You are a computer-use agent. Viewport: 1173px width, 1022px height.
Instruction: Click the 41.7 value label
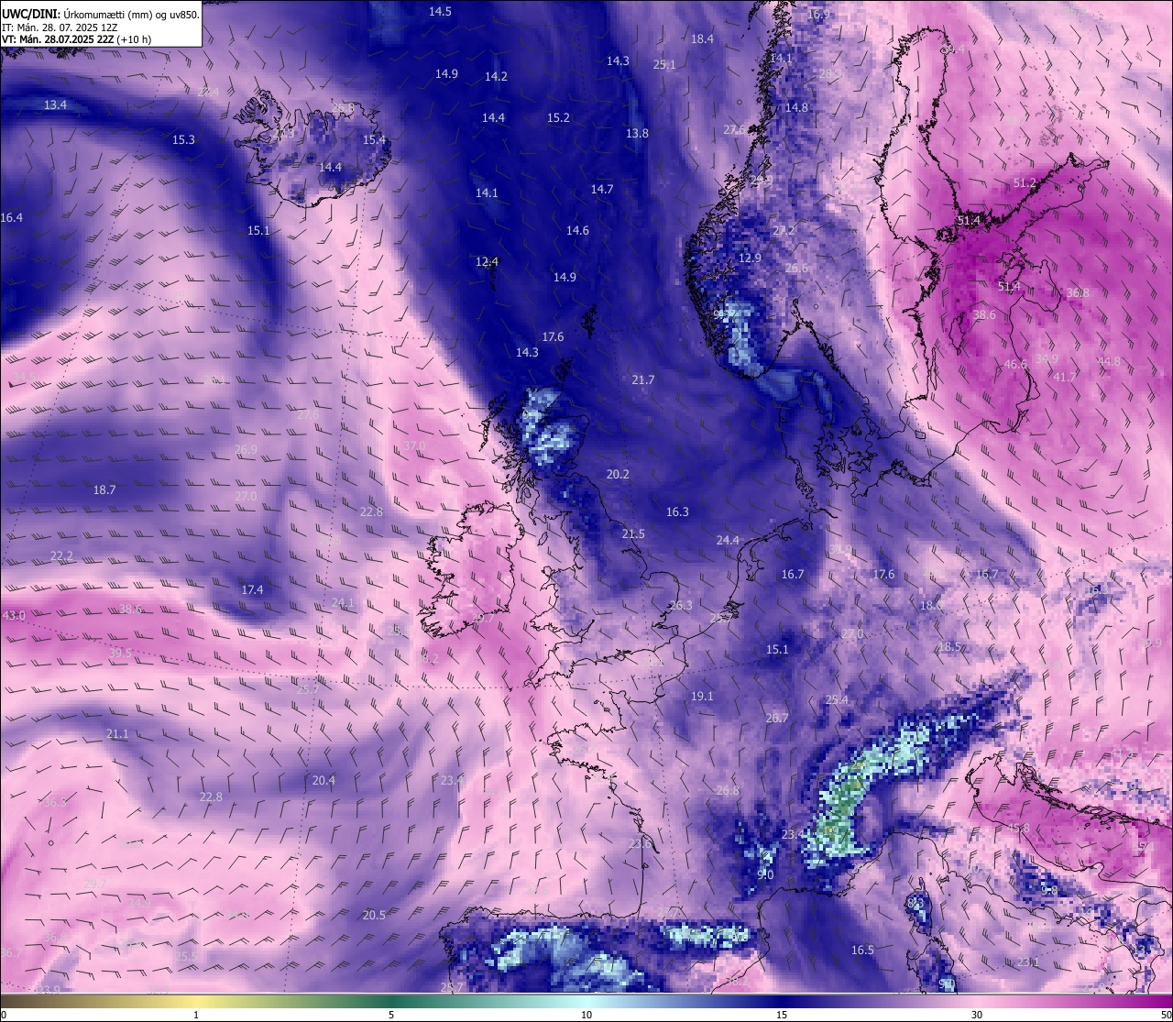1065,378
